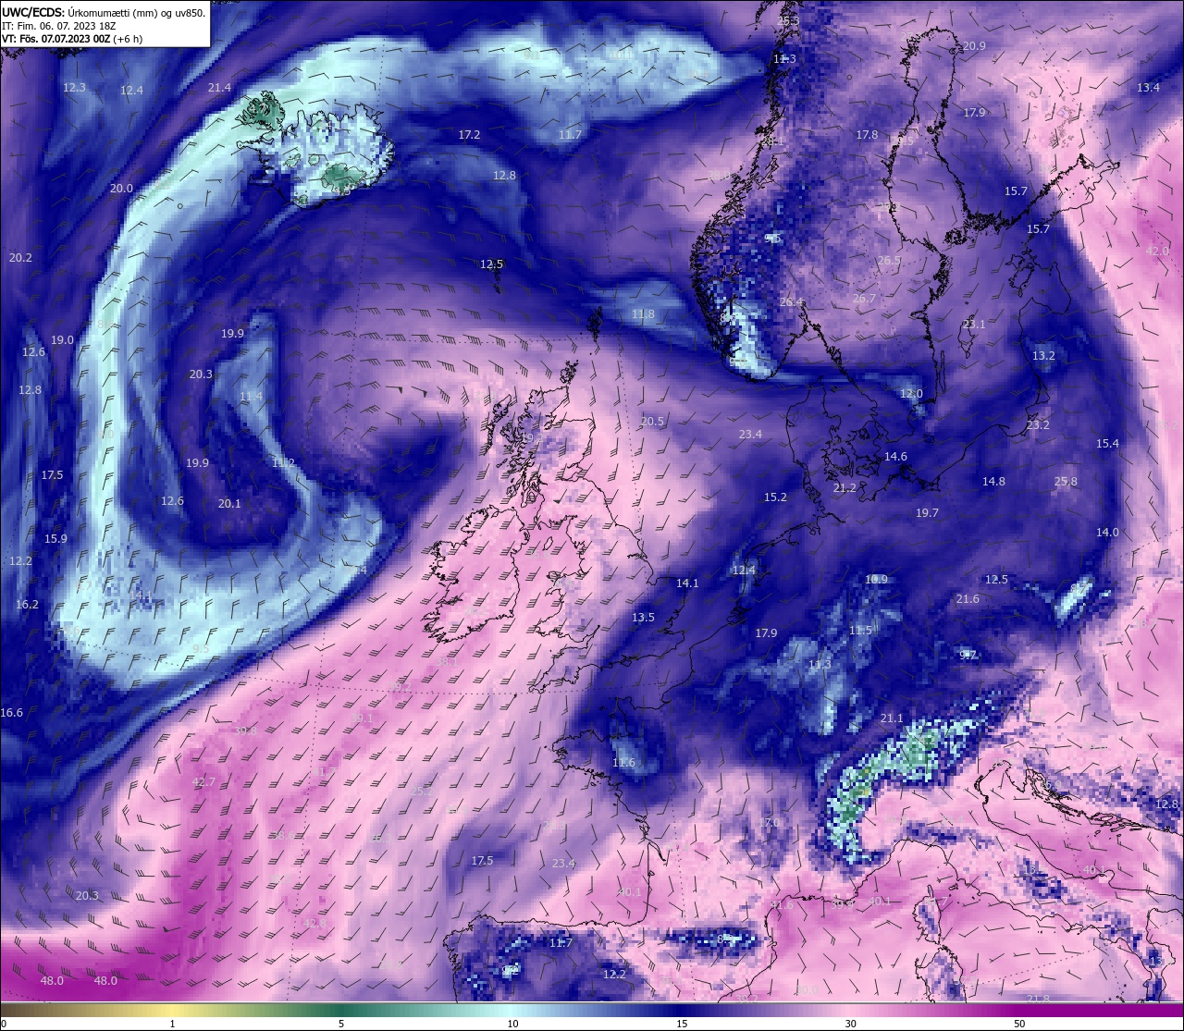Click the value 16.2 at the left edge
The image size is (1184, 1031).
tap(27, 605)
